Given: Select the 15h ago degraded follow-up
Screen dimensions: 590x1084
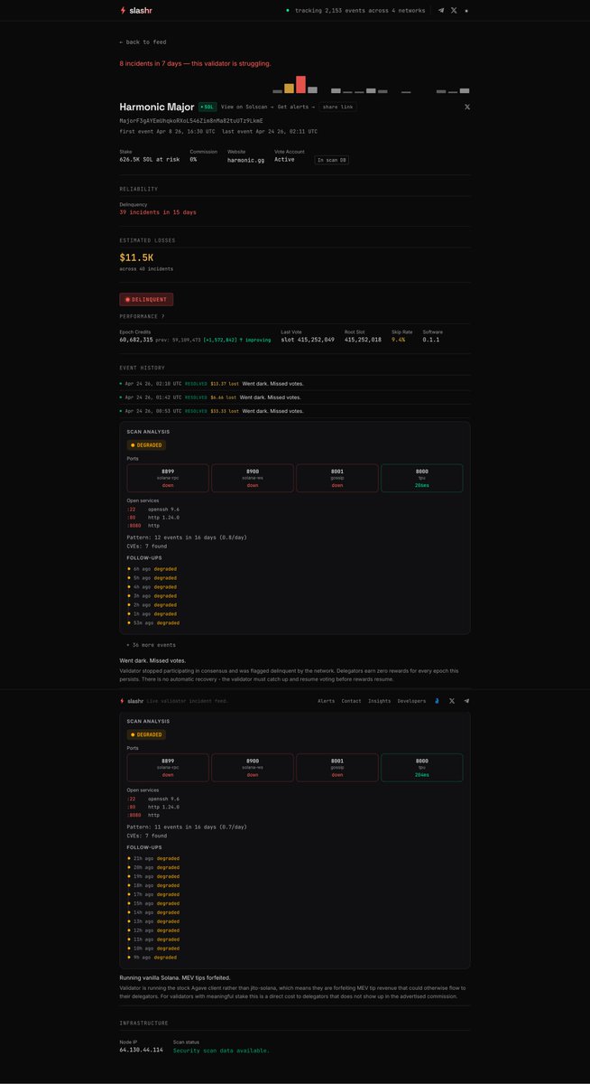Looking at the screenshot, I should click(153, 903).
